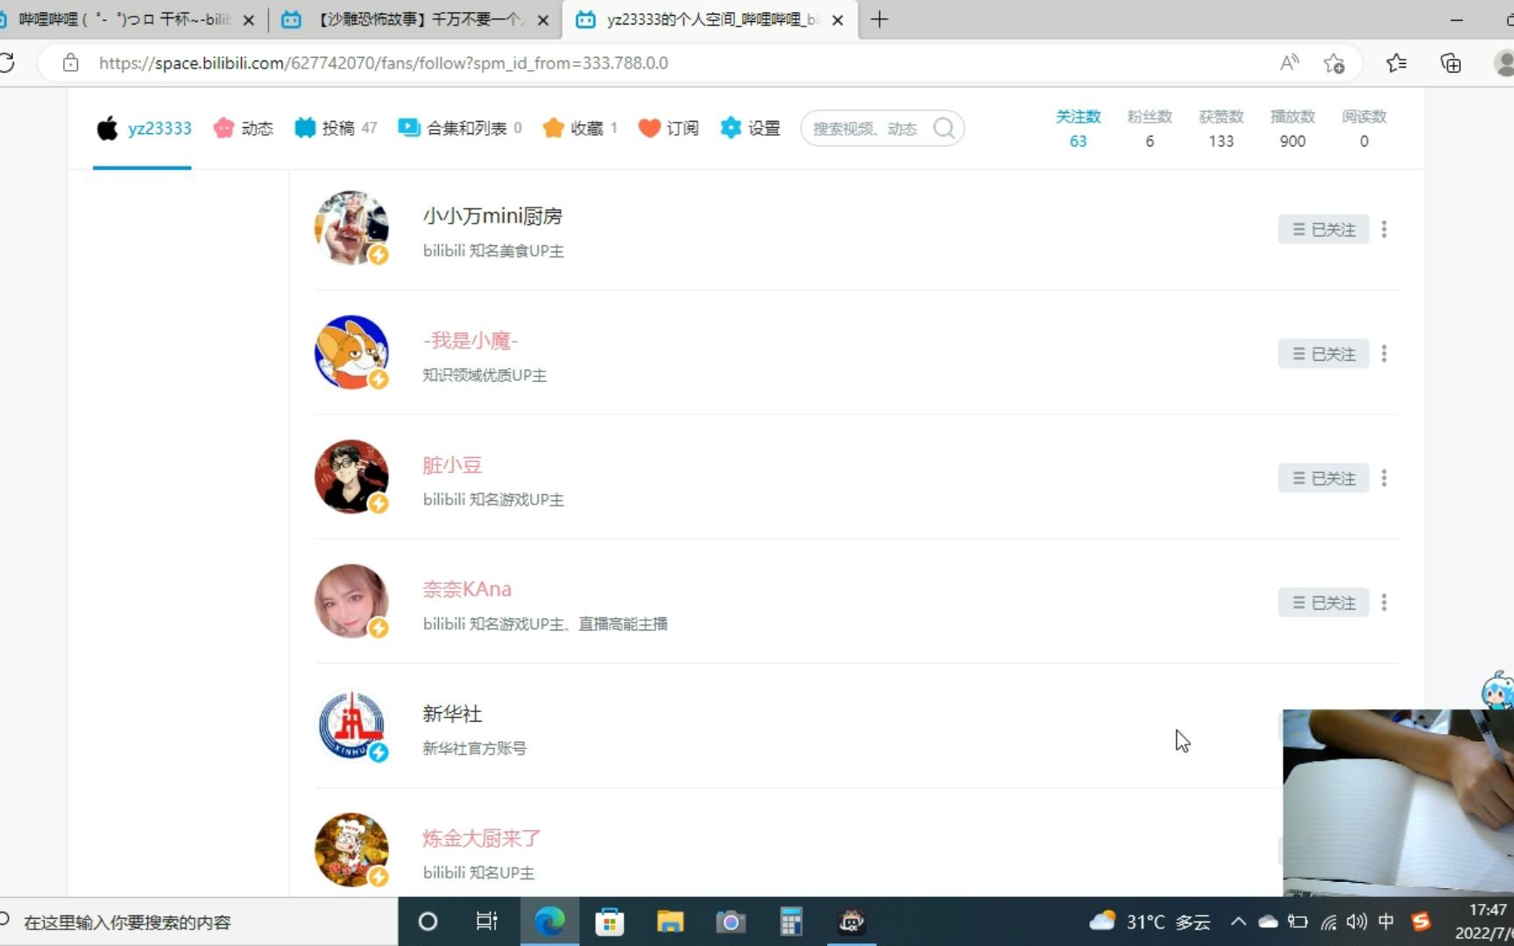Open Windows Cortana circle icon
The image size is (1514, 946).
tap(428, 921)
